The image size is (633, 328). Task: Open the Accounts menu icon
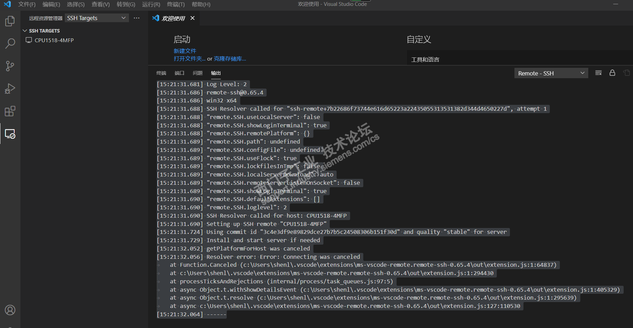tap(10, 310)
